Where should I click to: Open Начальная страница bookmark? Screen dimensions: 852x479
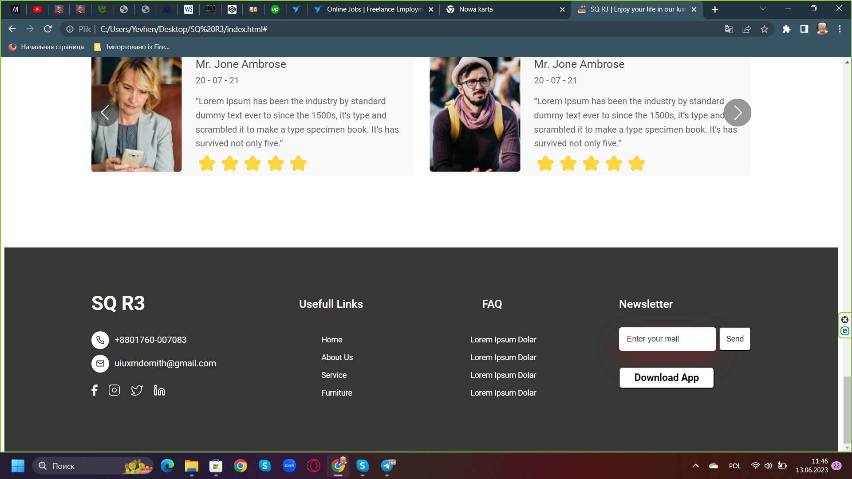tap(46, 47)
